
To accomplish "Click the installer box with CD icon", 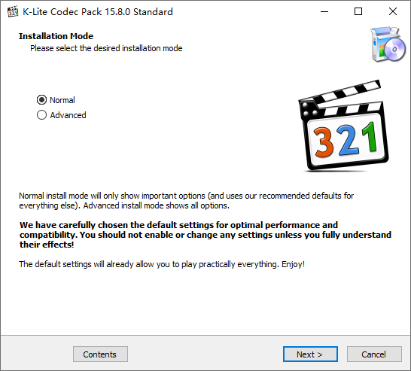I will [388, 44].
